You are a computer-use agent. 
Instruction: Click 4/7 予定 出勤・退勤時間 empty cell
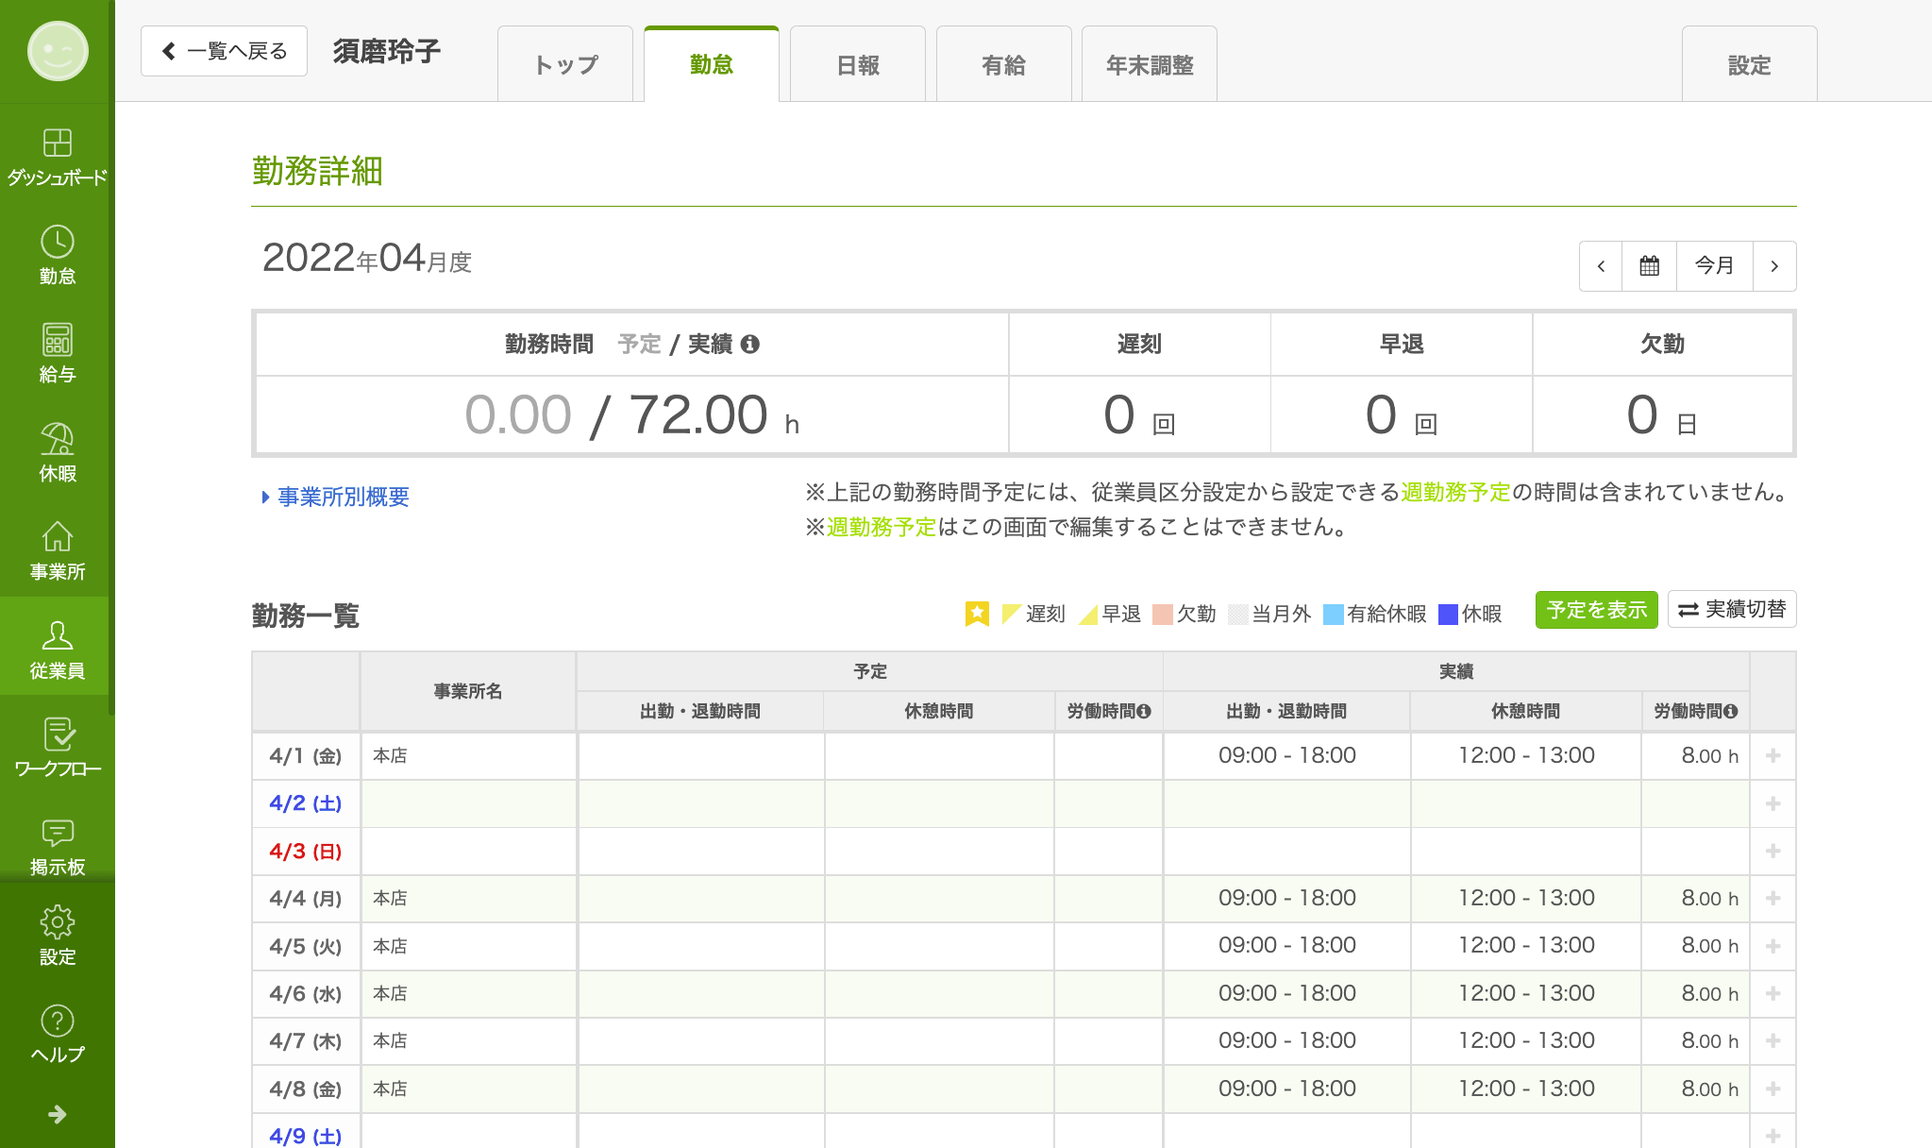[700, 1040]
